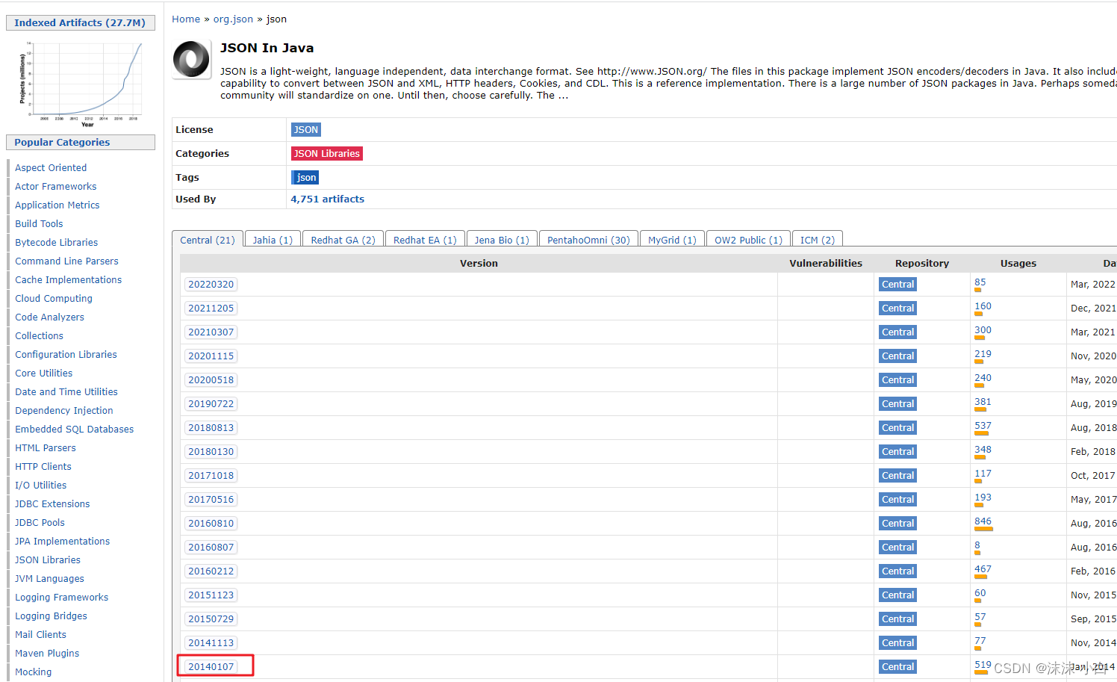1117x682 pixels.
Task: Click the Indexed Artifacts (27.7M) header
Action: [x=80, y=23]
